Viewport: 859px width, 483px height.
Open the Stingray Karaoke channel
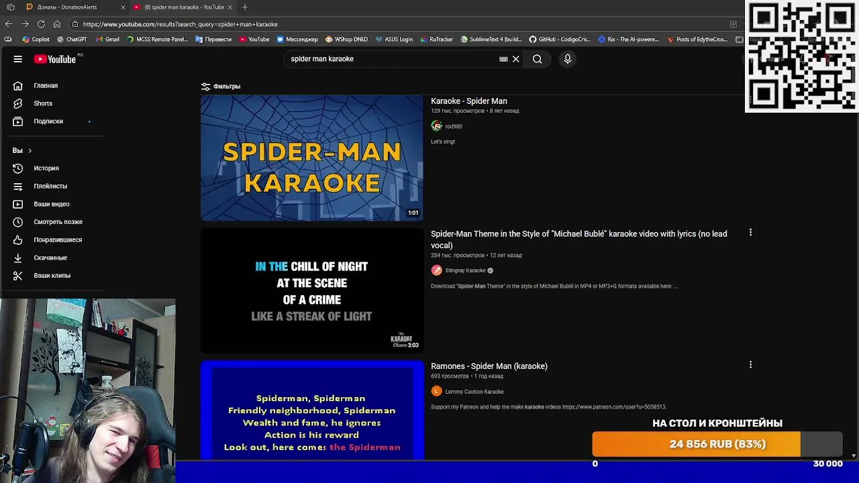[x=465, y=270]
